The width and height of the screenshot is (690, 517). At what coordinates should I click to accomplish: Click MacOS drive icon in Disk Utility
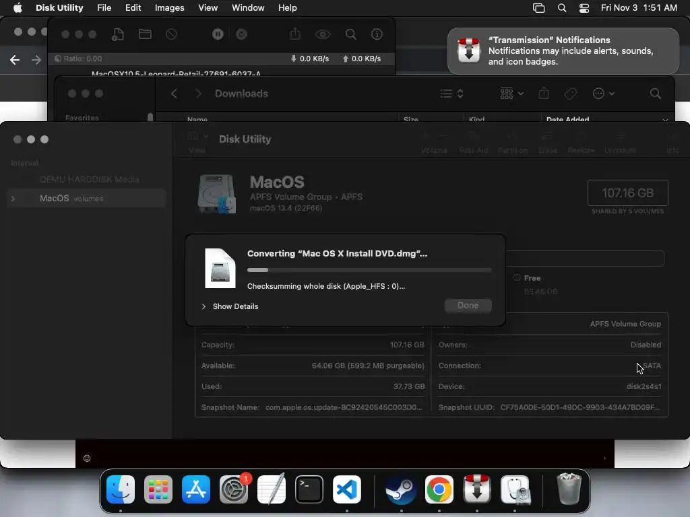[216, 194]
